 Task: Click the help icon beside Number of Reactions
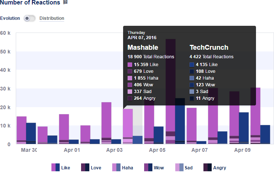tap(65, 2)
